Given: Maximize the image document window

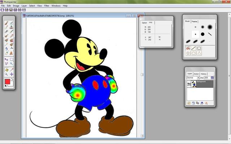Looking at the screenshot, I should pos(135,16).
